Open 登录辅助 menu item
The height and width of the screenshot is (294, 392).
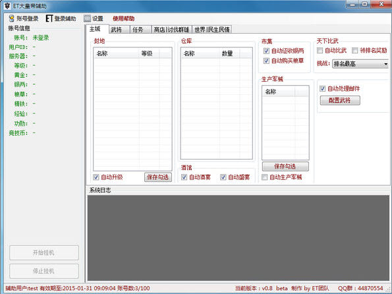click(x=65, y=18)
